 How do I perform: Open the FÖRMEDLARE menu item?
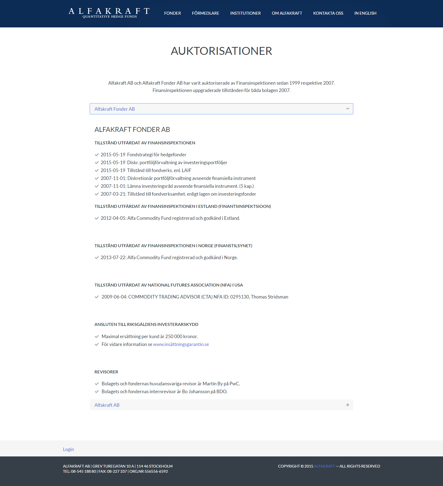click(x=205, y=13)
